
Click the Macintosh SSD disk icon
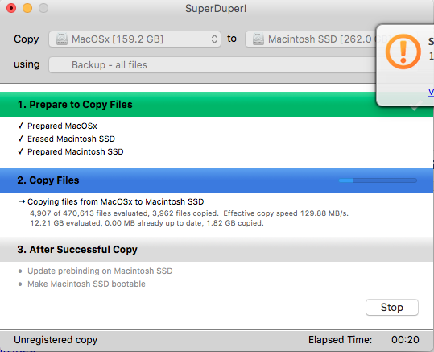coord(258,39)
